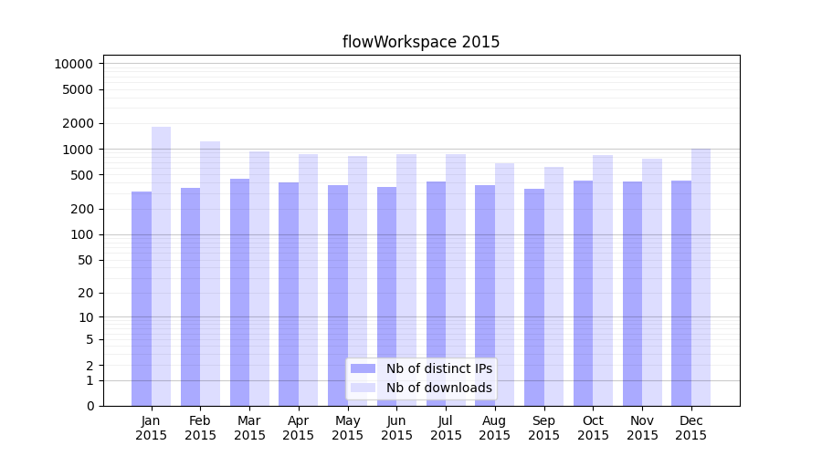
Task: Click the Nov 2015 x-axis label
Action: (x=642, y=428)
